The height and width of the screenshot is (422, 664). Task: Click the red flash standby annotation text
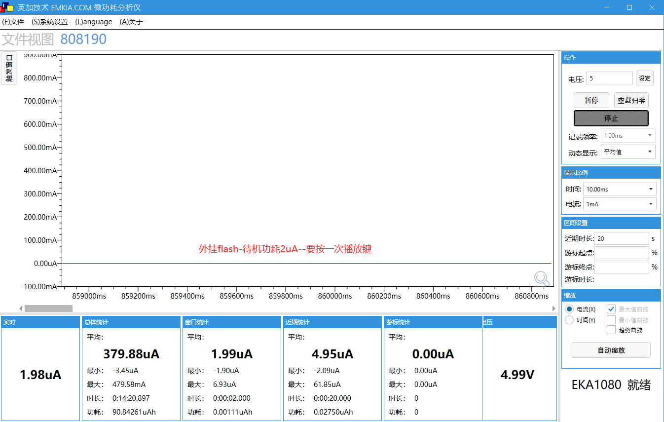(285, 249)
